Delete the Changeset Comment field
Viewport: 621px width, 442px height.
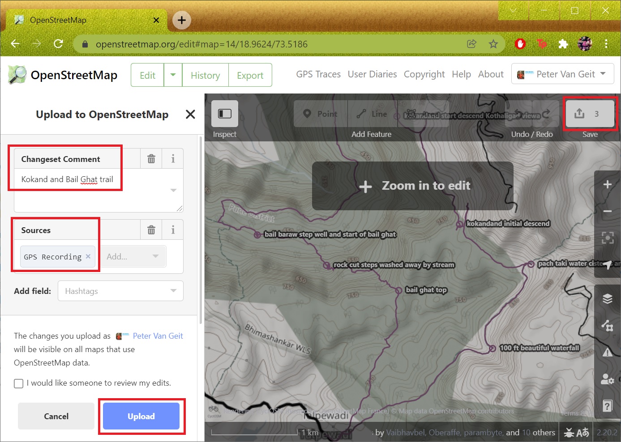pos(151,159)
